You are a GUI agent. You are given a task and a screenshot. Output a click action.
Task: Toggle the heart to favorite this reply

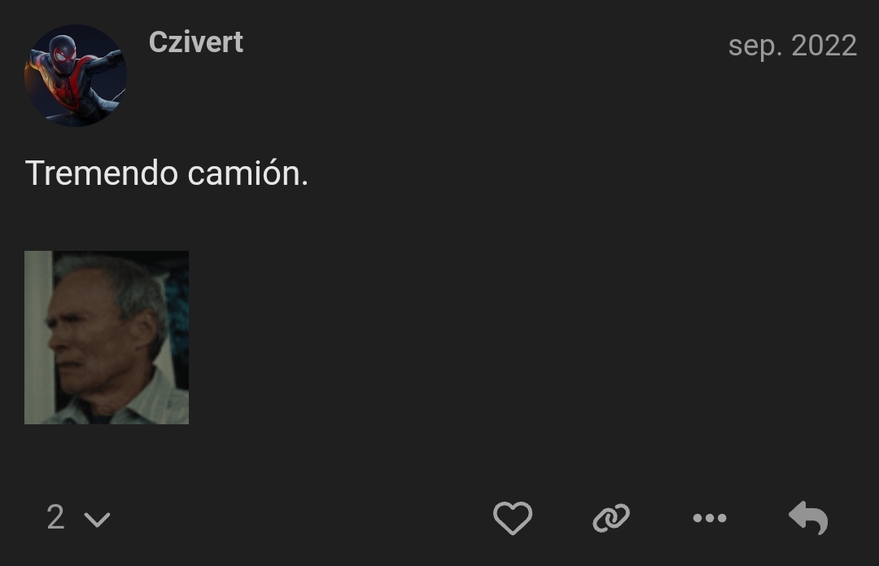(x=513, y=518)
